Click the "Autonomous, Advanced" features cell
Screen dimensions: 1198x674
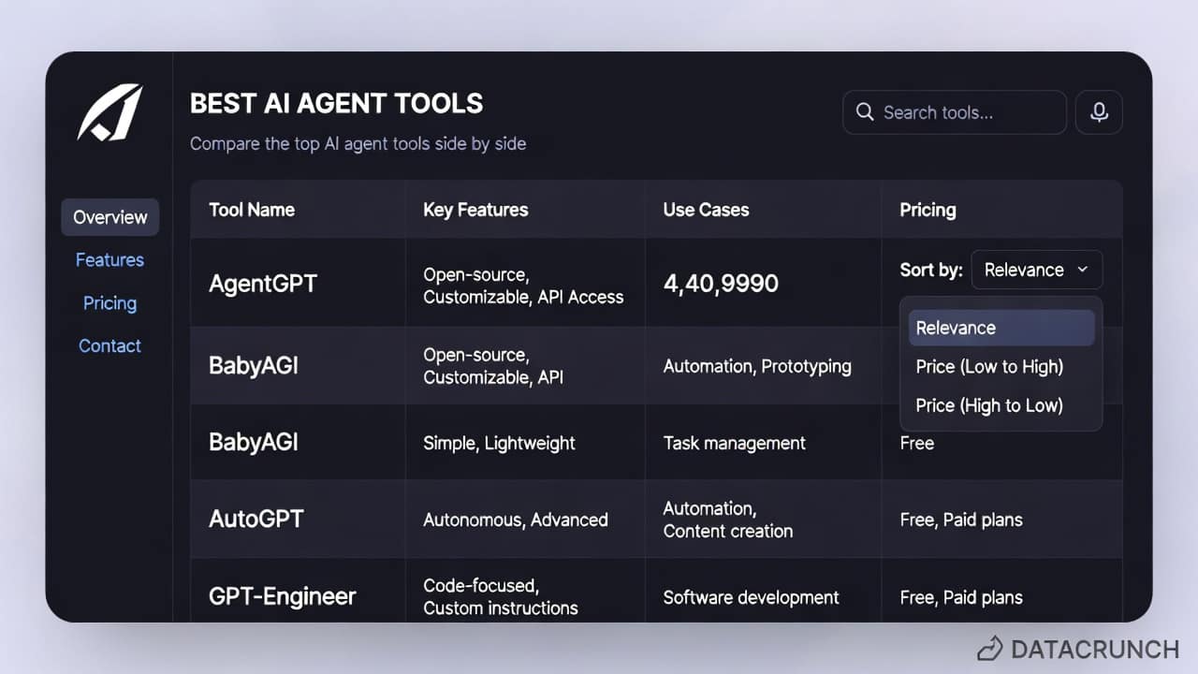tap(516, 520)
